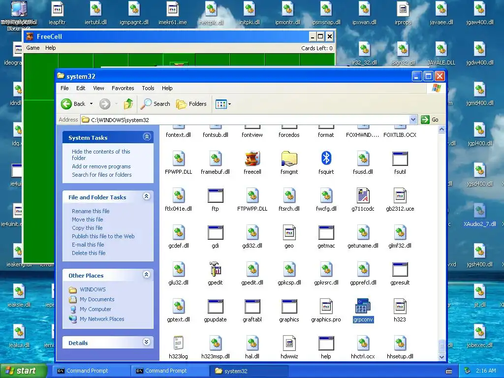
Task: Select the fsmgmt shared folder icon
Action: coord(289,159)
